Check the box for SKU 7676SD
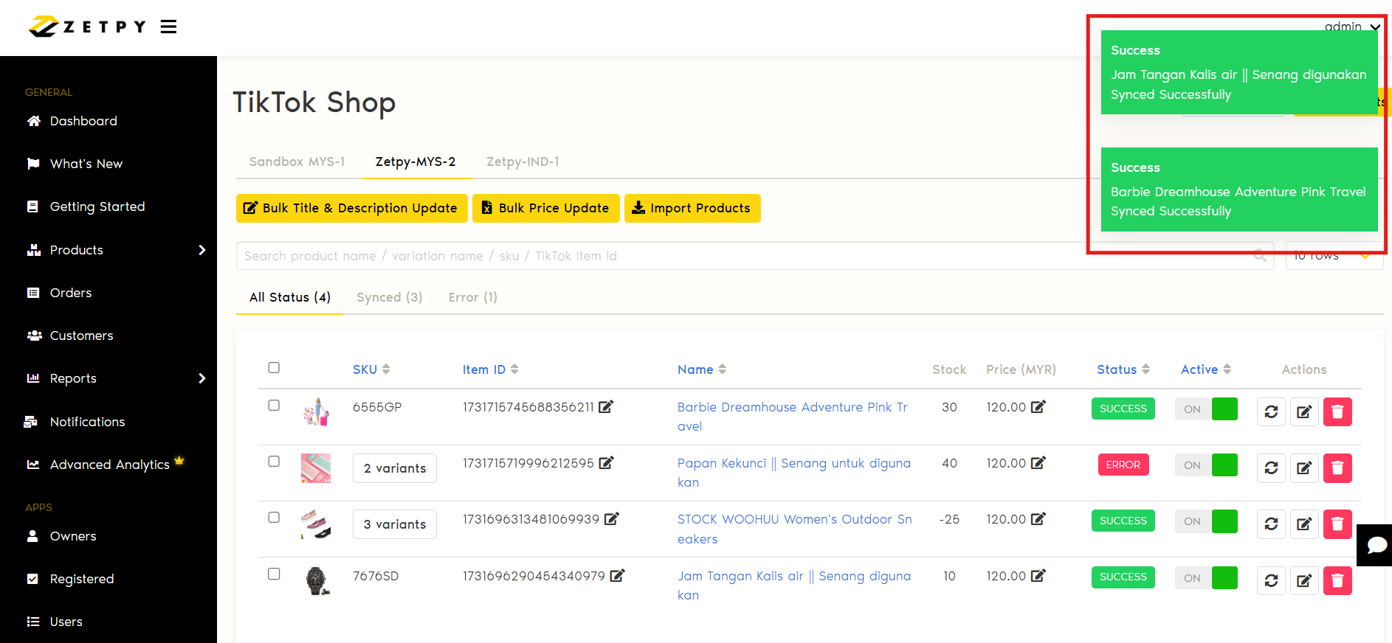This screenshot has width=1392, height=643. click(x=274, y=574)
